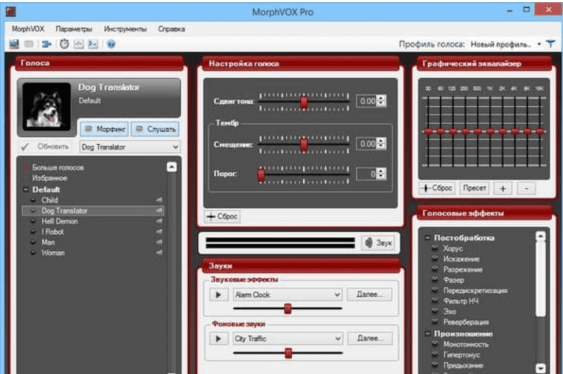
Task: Click the Смещение timbre slider handle
Action: tap(304, 144)
